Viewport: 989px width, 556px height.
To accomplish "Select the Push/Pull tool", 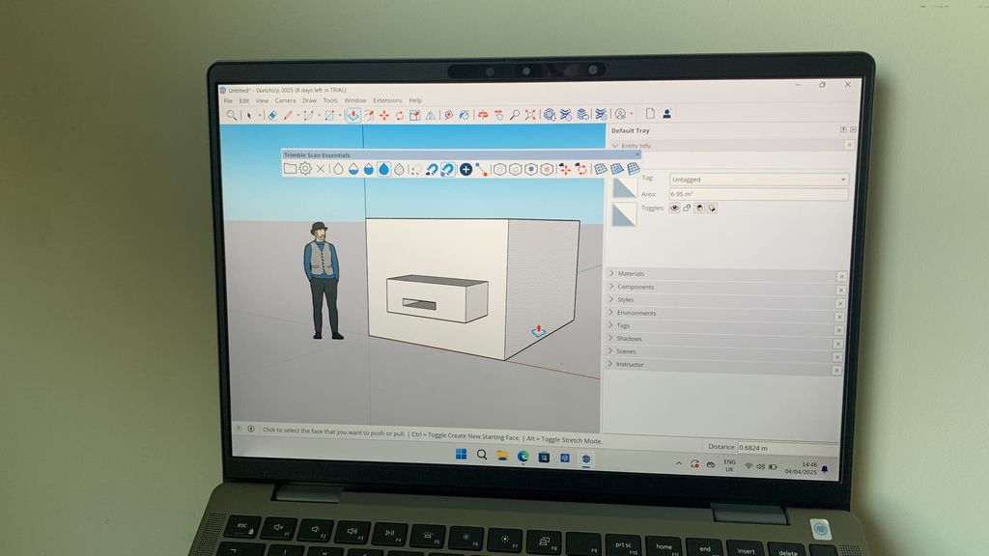I will pyautogui.click(x=353, y=115).
